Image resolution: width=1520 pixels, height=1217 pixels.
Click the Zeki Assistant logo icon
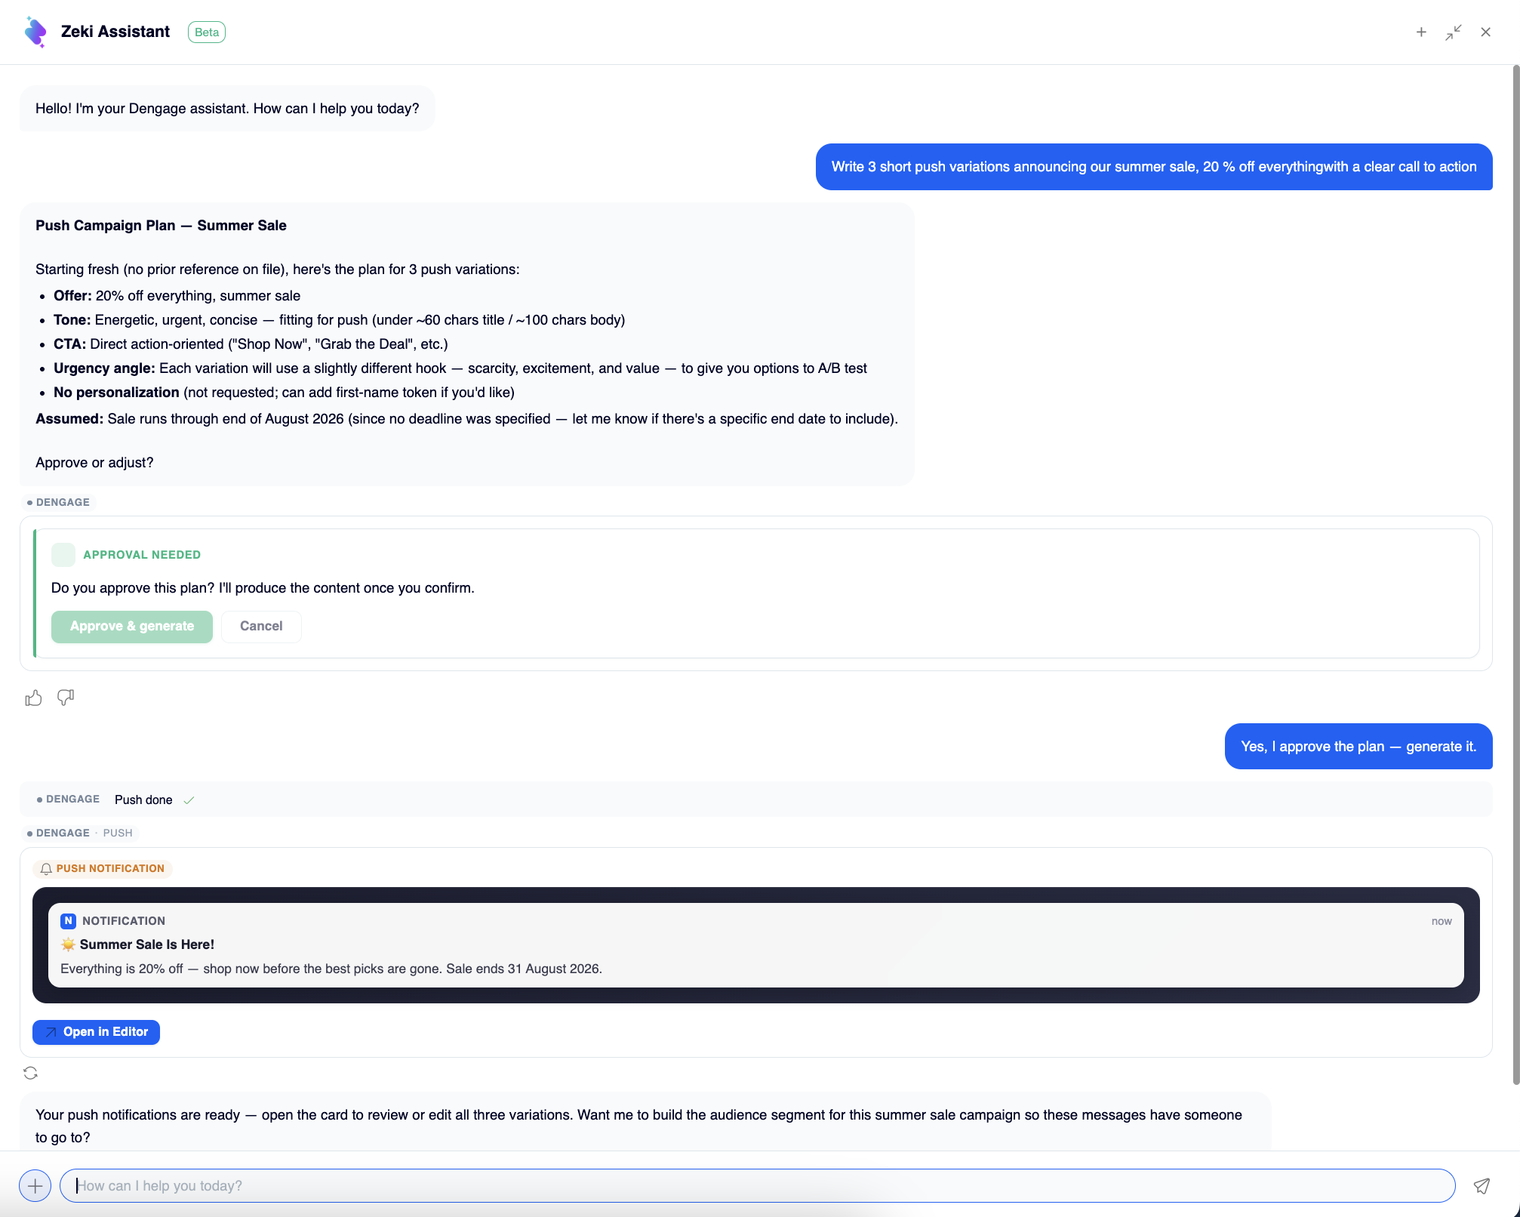coord(35,32)
